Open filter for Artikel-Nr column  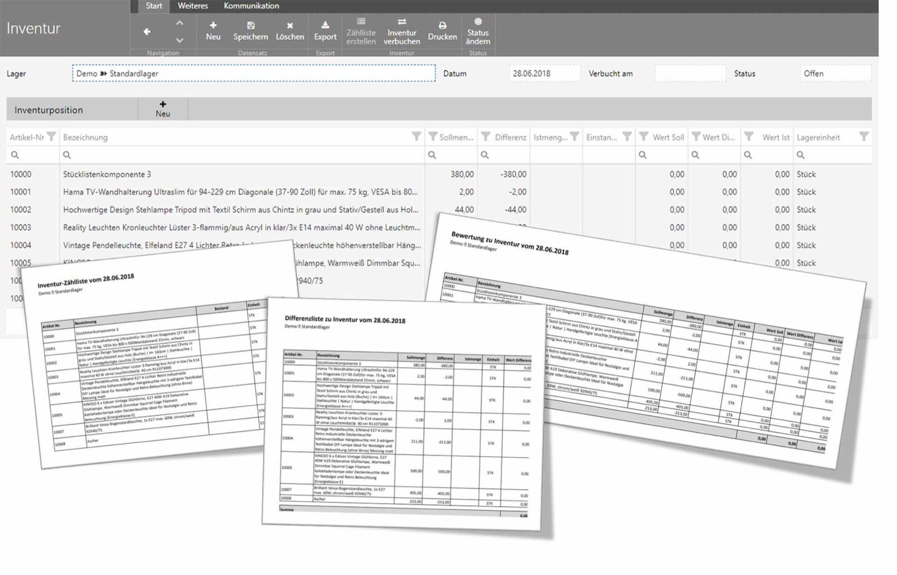pos(52,137)
